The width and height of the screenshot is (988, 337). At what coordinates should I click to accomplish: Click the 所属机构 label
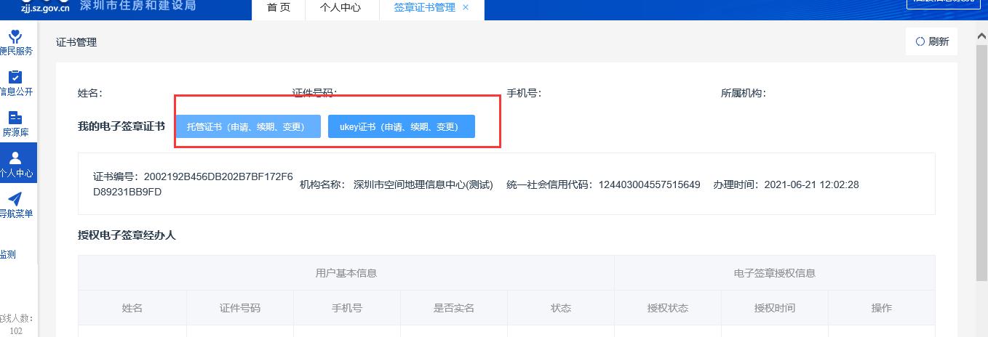743,93
